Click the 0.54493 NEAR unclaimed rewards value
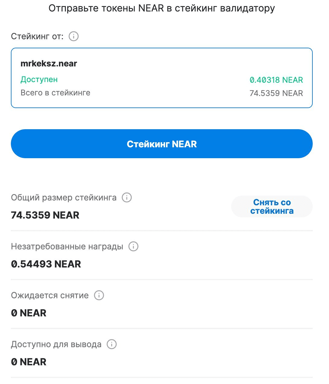 pos(46,264)
